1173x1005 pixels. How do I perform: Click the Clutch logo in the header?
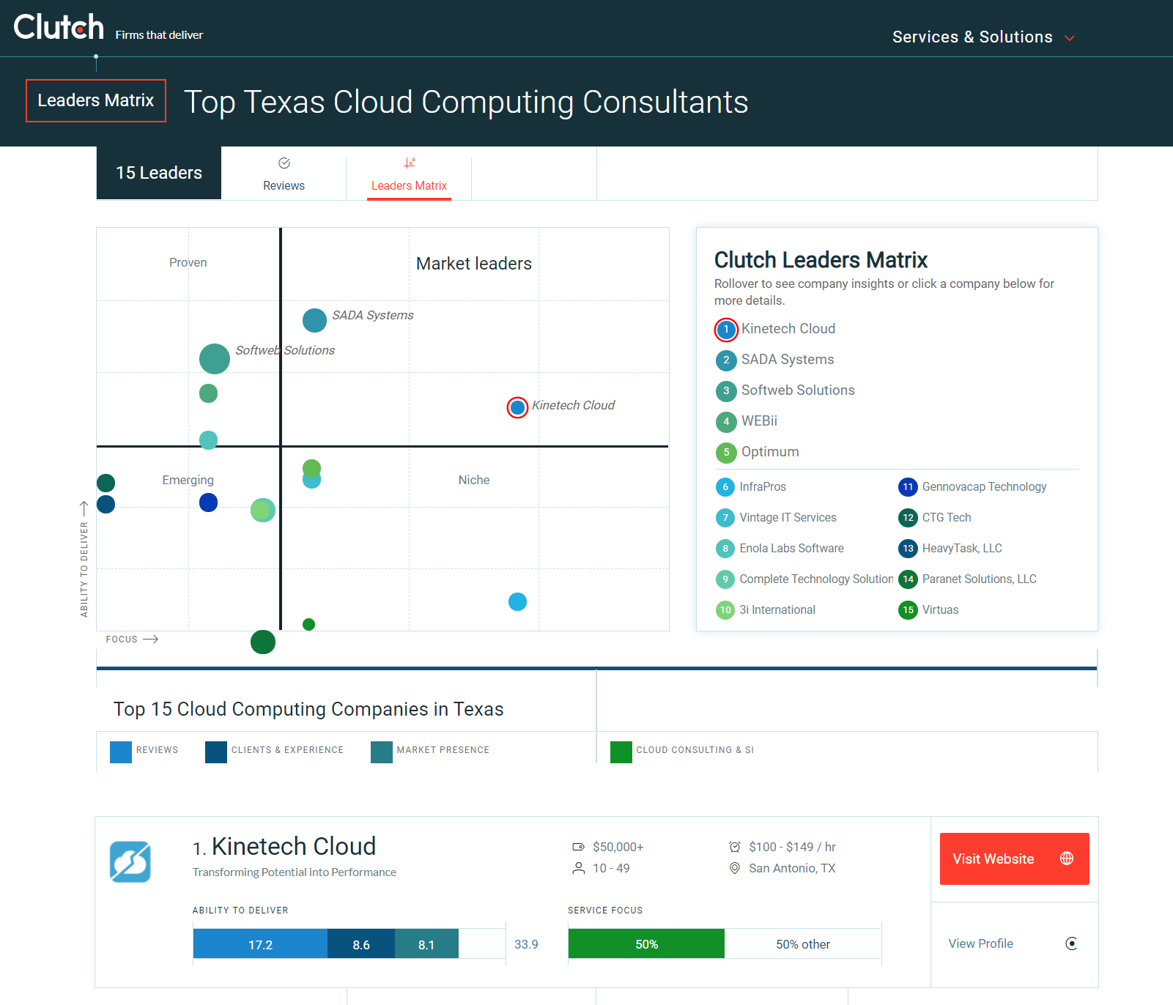[x=58, y=26]
